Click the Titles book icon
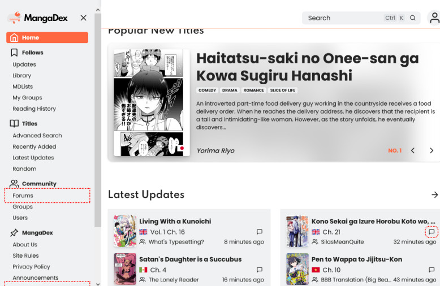 tap(14, 124)
